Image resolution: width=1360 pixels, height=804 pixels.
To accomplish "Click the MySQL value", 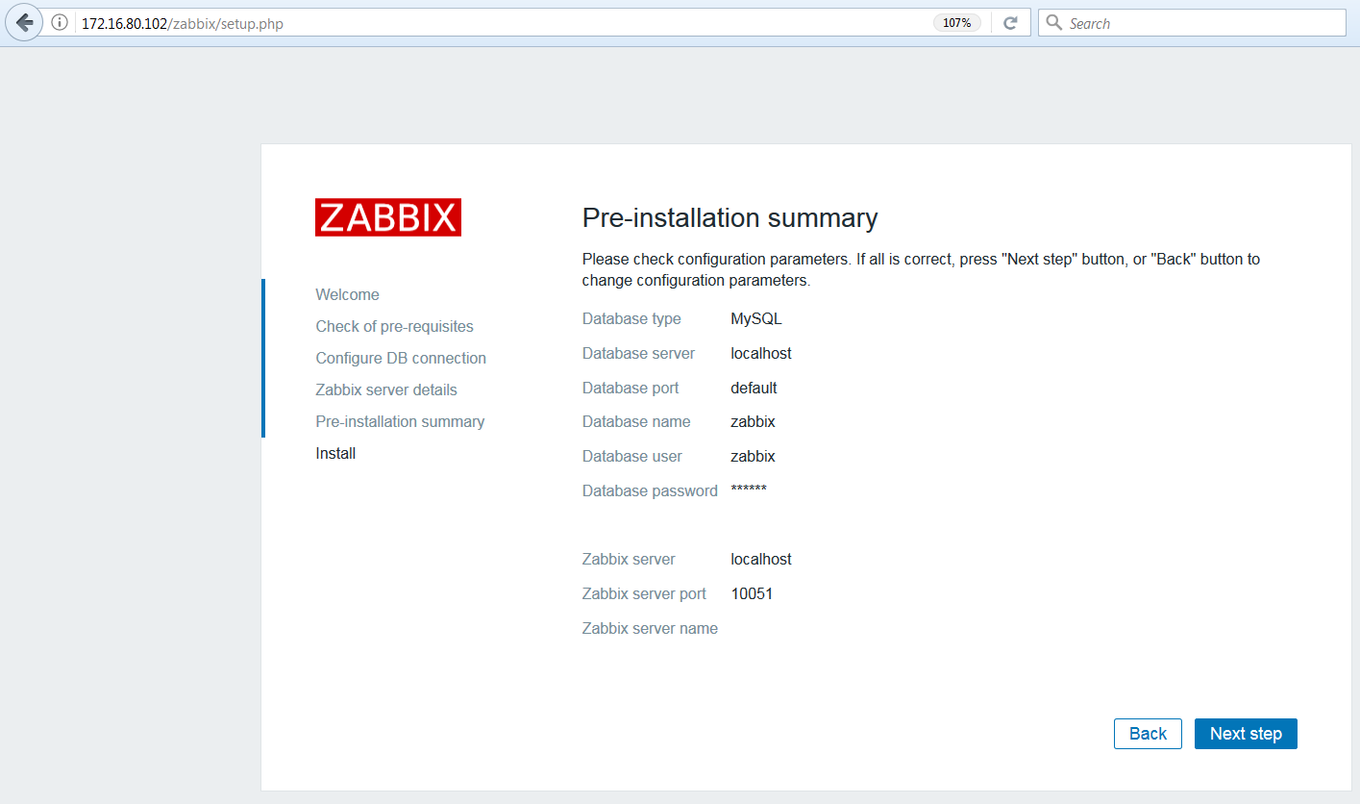I will 756,318.
